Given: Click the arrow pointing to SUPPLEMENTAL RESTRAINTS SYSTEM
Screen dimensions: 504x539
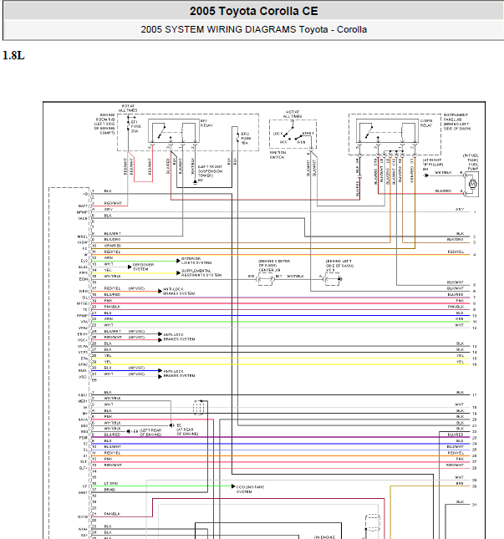Looking at the screenshot, I should (178, 273).
